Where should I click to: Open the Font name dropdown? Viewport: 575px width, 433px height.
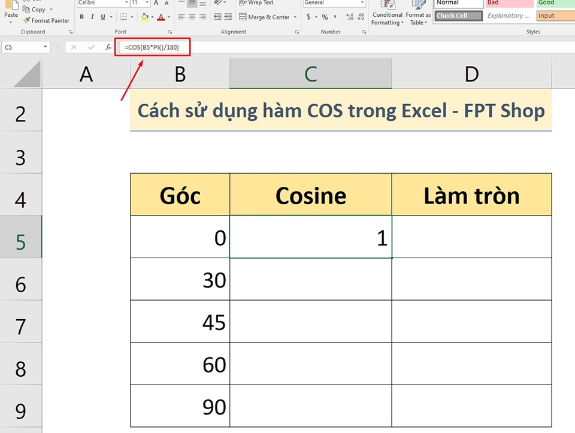coord(128,3)
